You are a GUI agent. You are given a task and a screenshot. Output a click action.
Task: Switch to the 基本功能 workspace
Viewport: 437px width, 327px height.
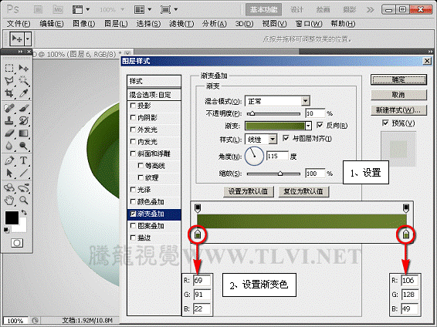pyautogui.click(x=263, y=10)
